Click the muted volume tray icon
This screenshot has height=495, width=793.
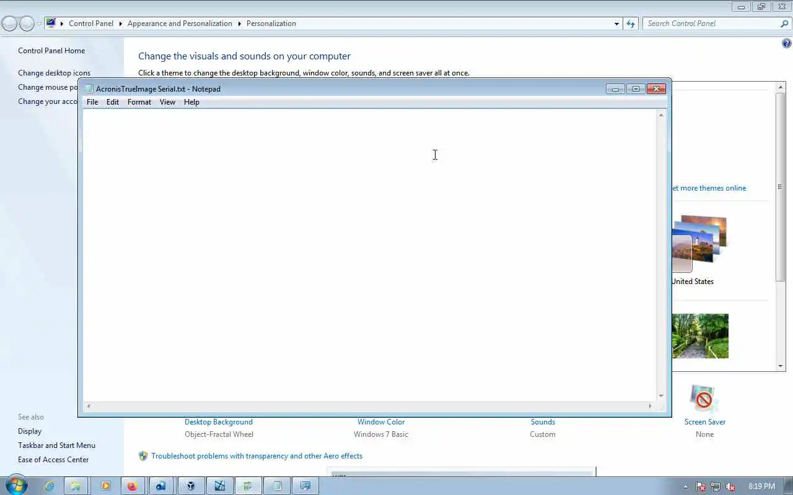tap(730, 486)
